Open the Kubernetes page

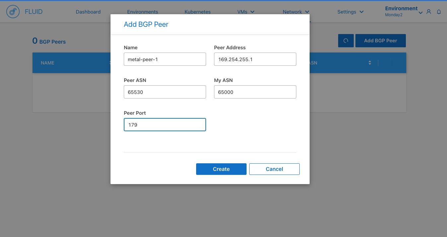(198, 12)
